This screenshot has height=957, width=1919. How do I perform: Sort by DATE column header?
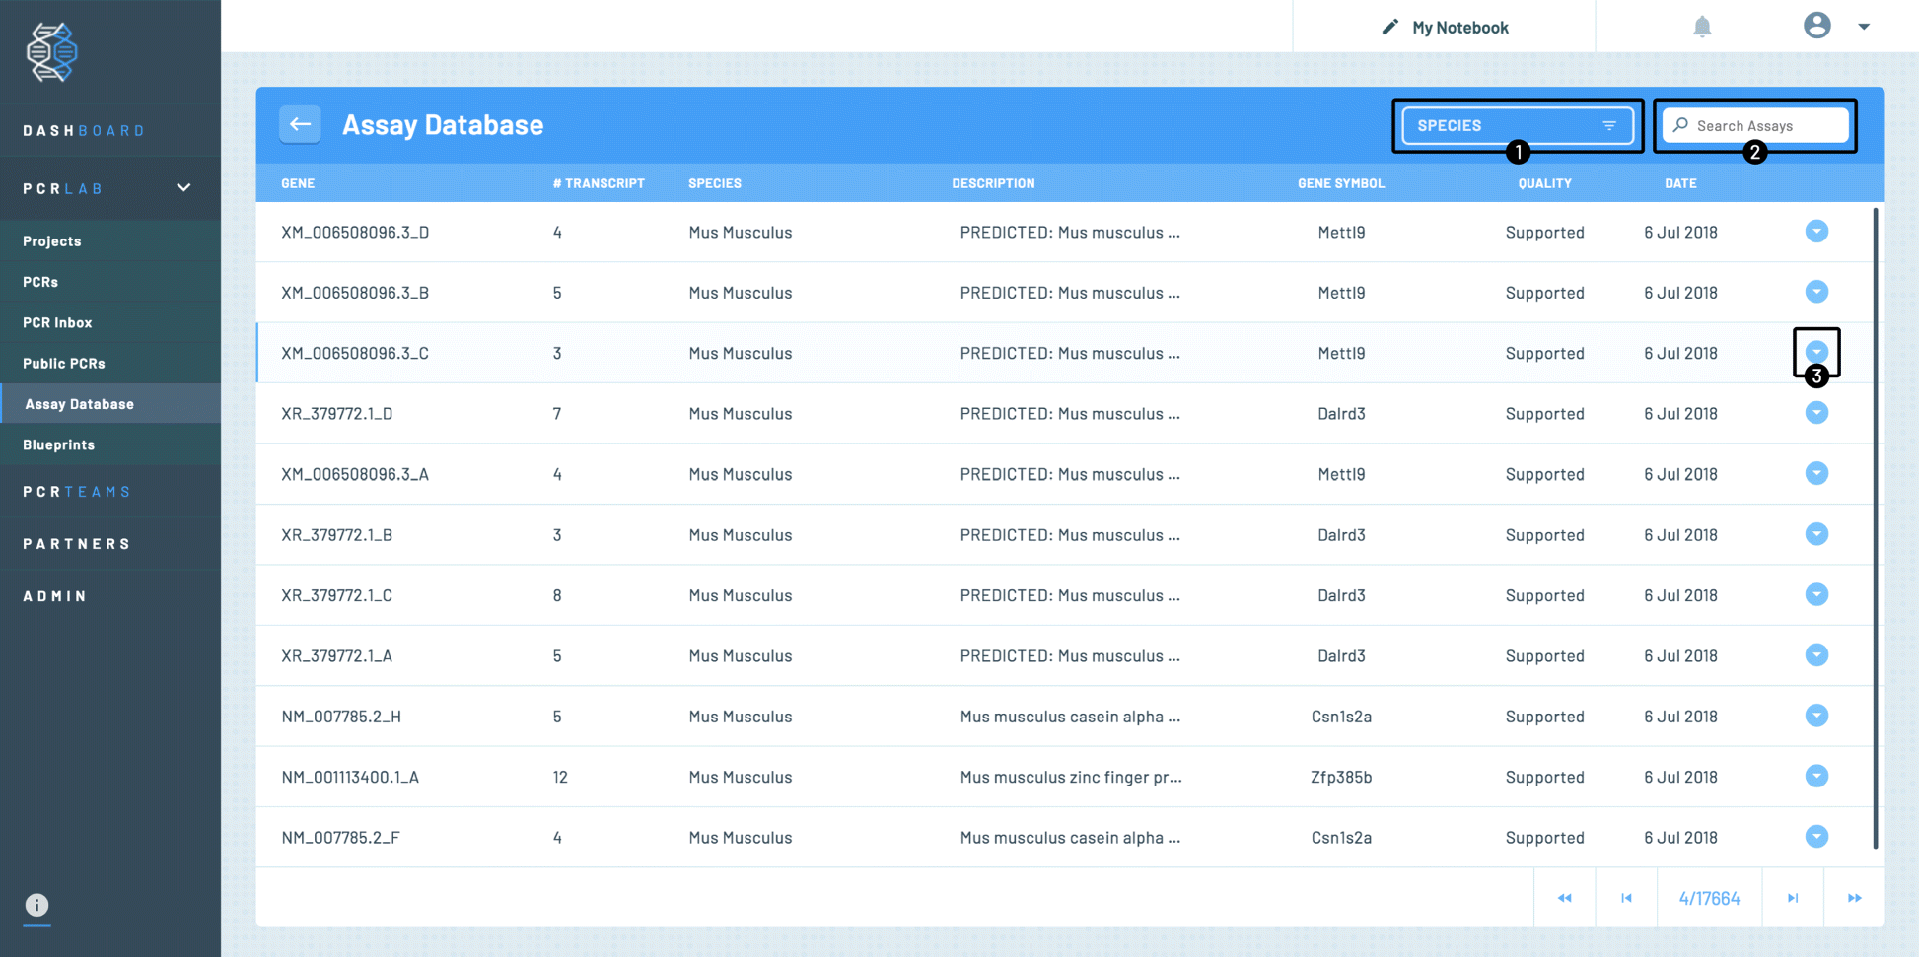1680,183
